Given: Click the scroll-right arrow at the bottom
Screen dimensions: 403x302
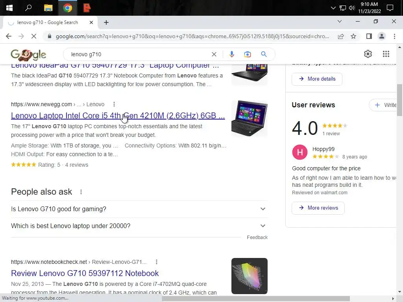Looking at the screenshot, I should pyautogui.click(x=393, y=298).
